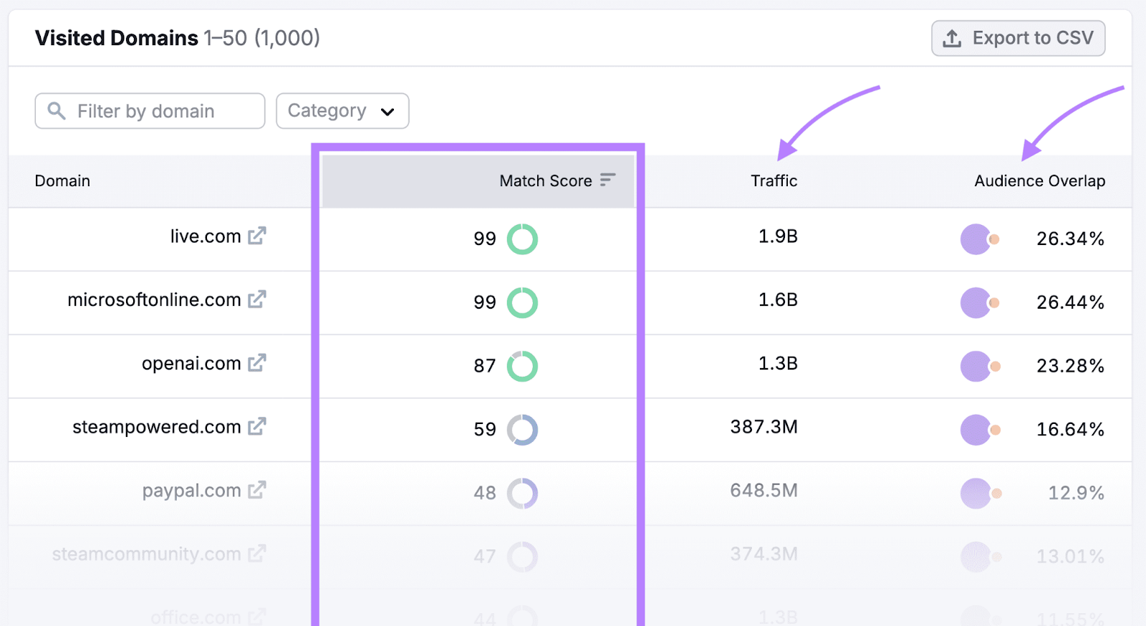Sort by the Audience Overlap column header
This screenshot has width=1146, height=626.
pos(1039,180)
